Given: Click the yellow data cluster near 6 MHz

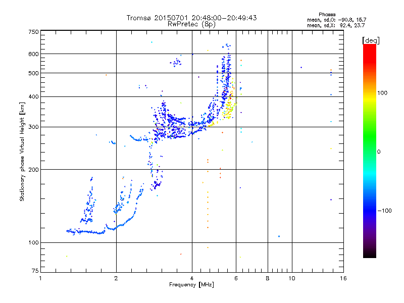Looking at the screenshot, I should click(x=229, y=109).
